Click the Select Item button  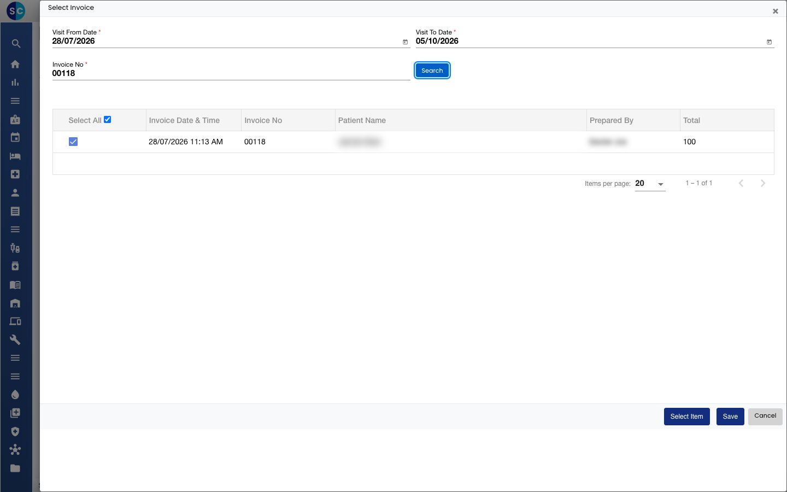point(687,417)
